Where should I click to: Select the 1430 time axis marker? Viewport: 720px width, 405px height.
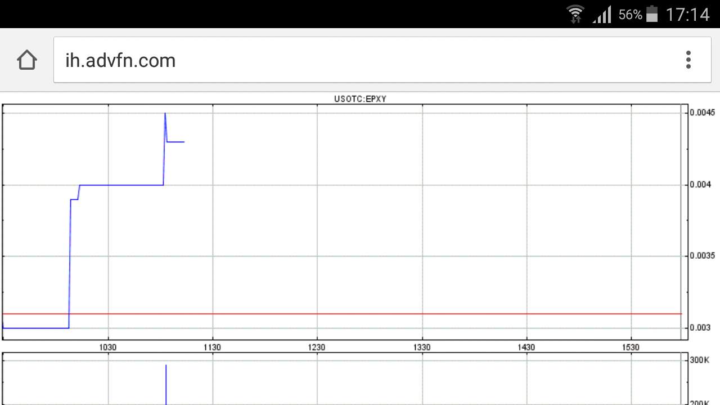[x=526, y=347]
